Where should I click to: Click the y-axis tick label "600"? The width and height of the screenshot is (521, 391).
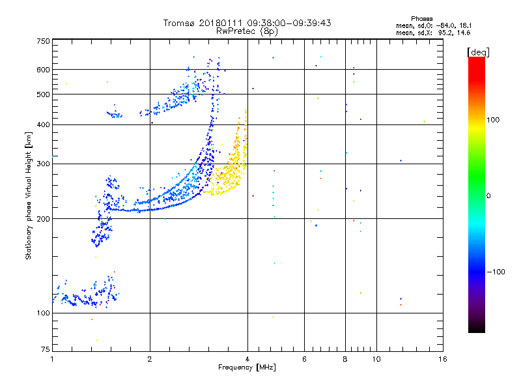pos(43,70)
